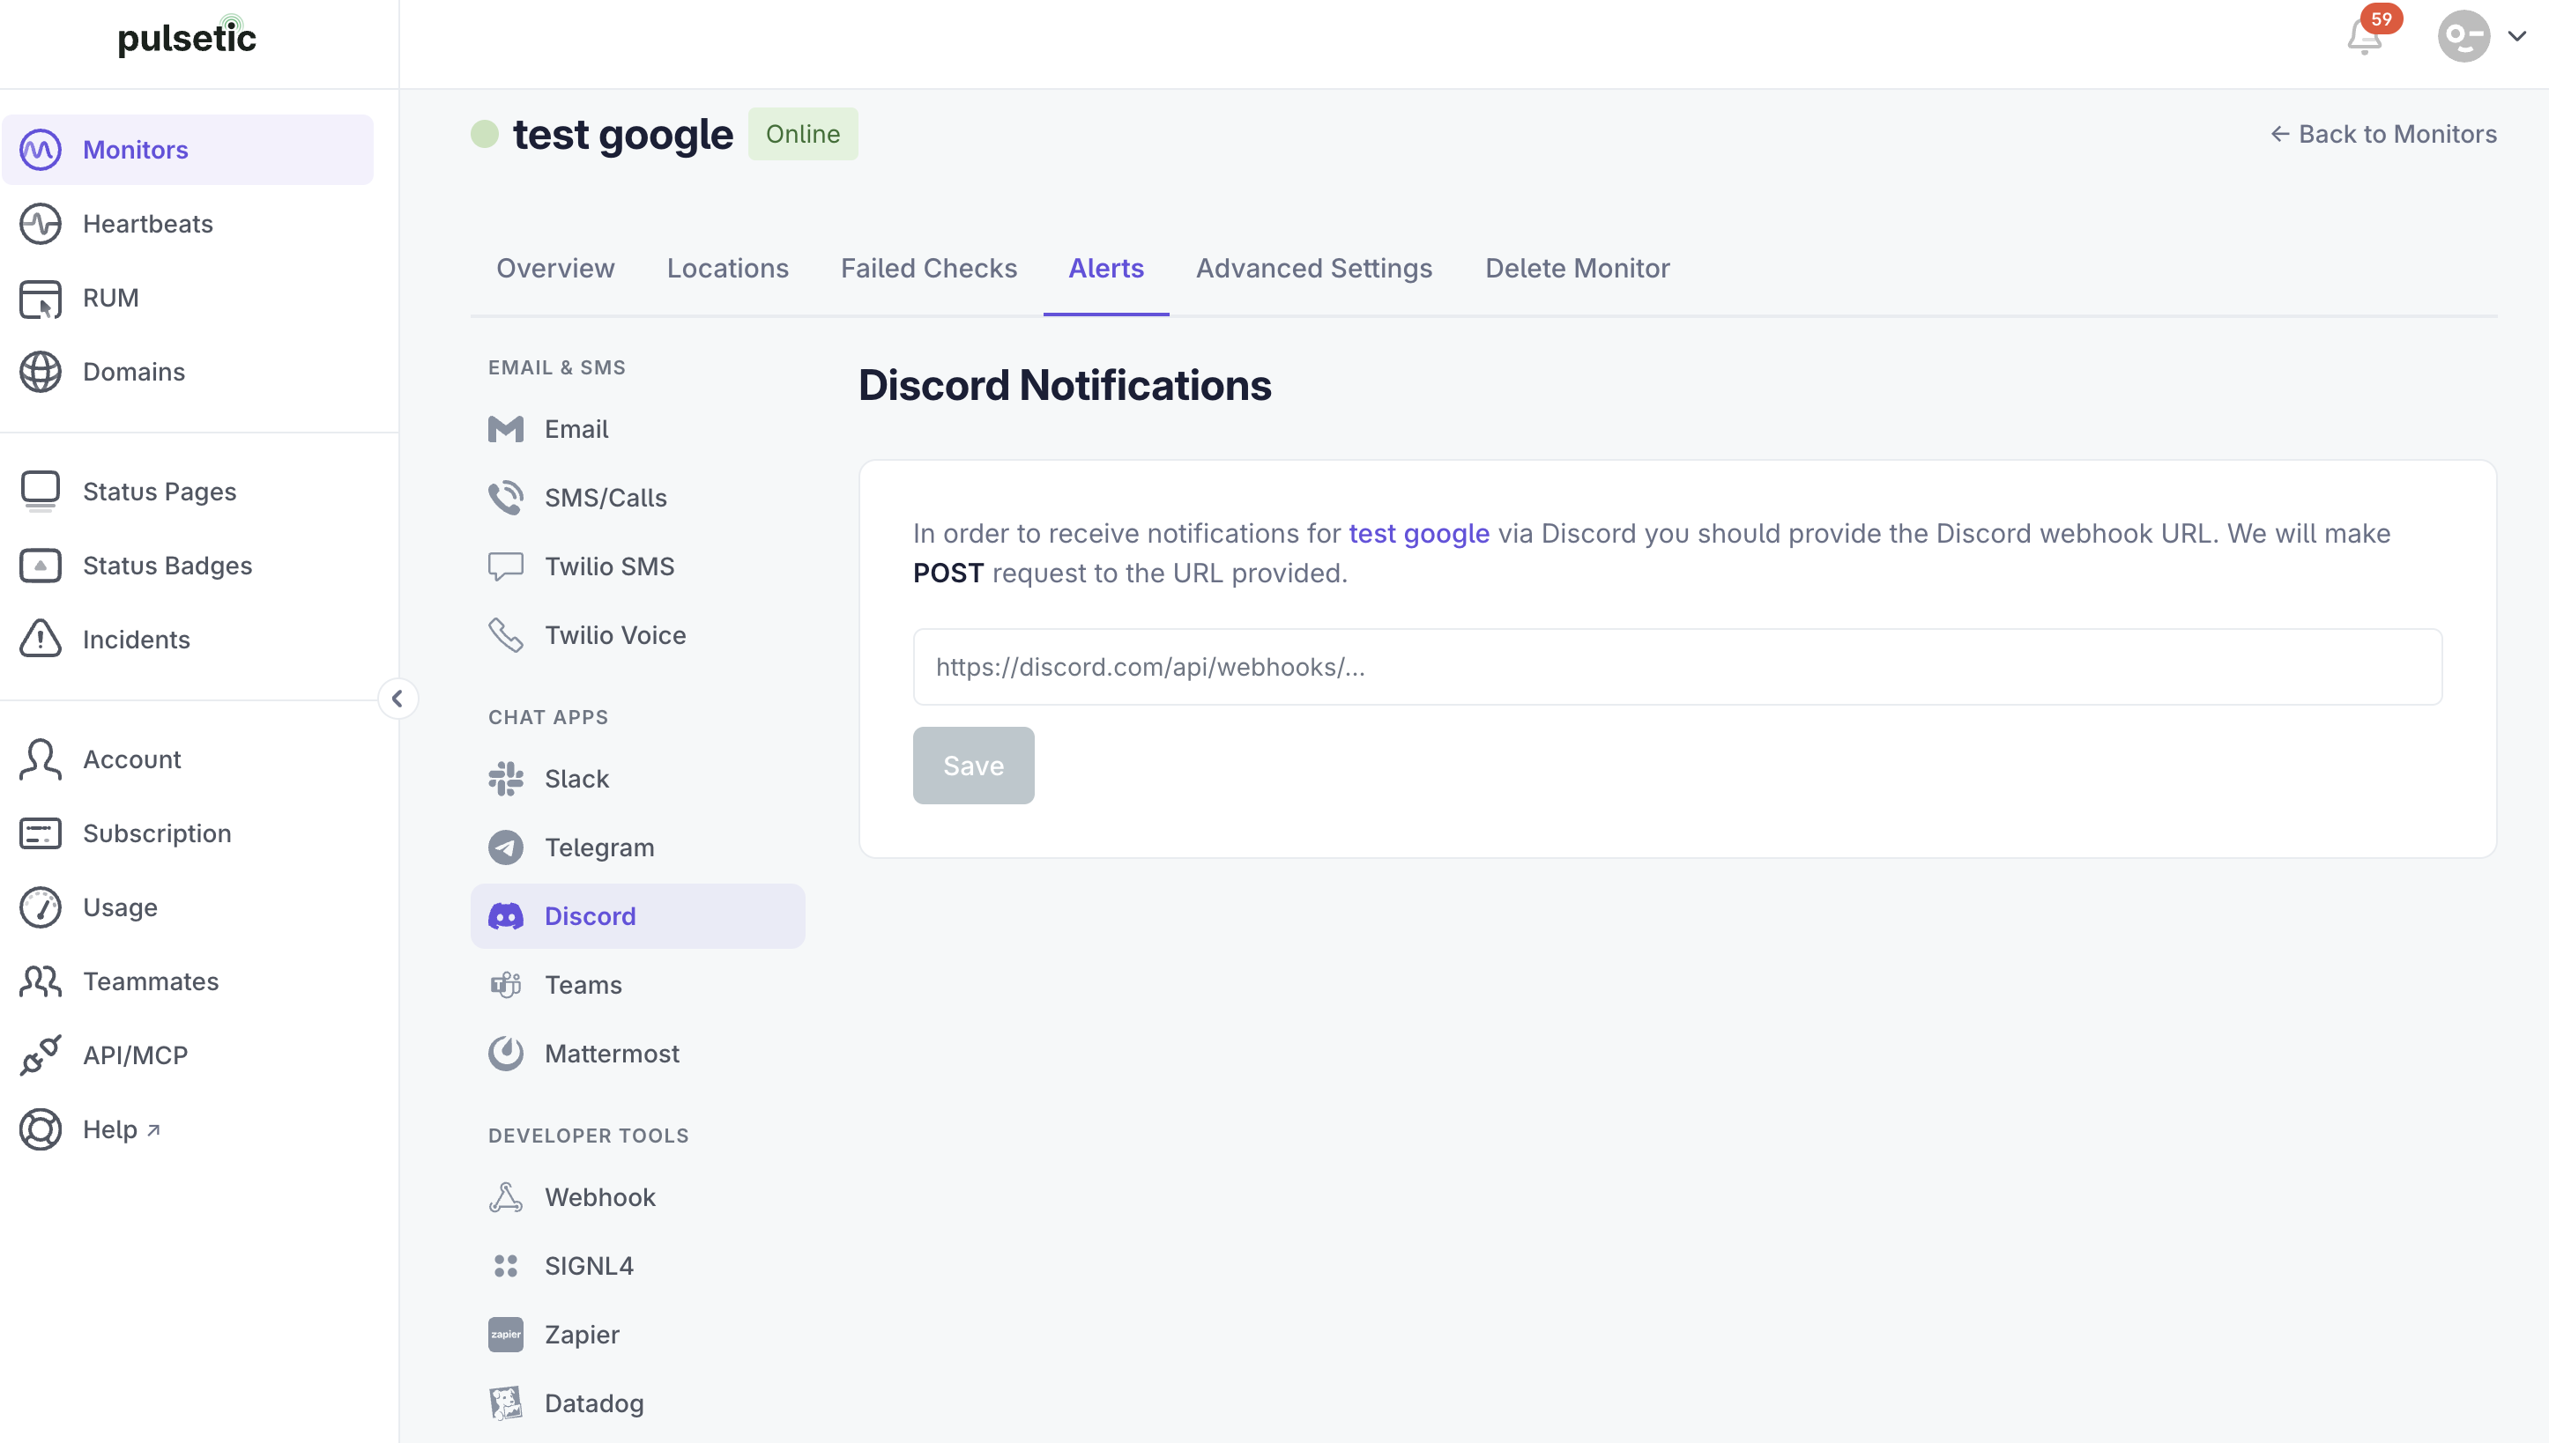Open the Advanced Settings tab
This screenshot has height=1443, width=2549.
pyautogui.click(x=1313, y=269)
